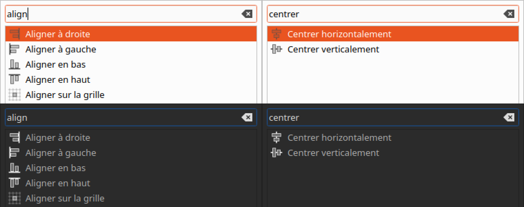Choose 'Aligner à droite' text in dark list
This screenshot has height=207, width=524.
pos(58,138)
